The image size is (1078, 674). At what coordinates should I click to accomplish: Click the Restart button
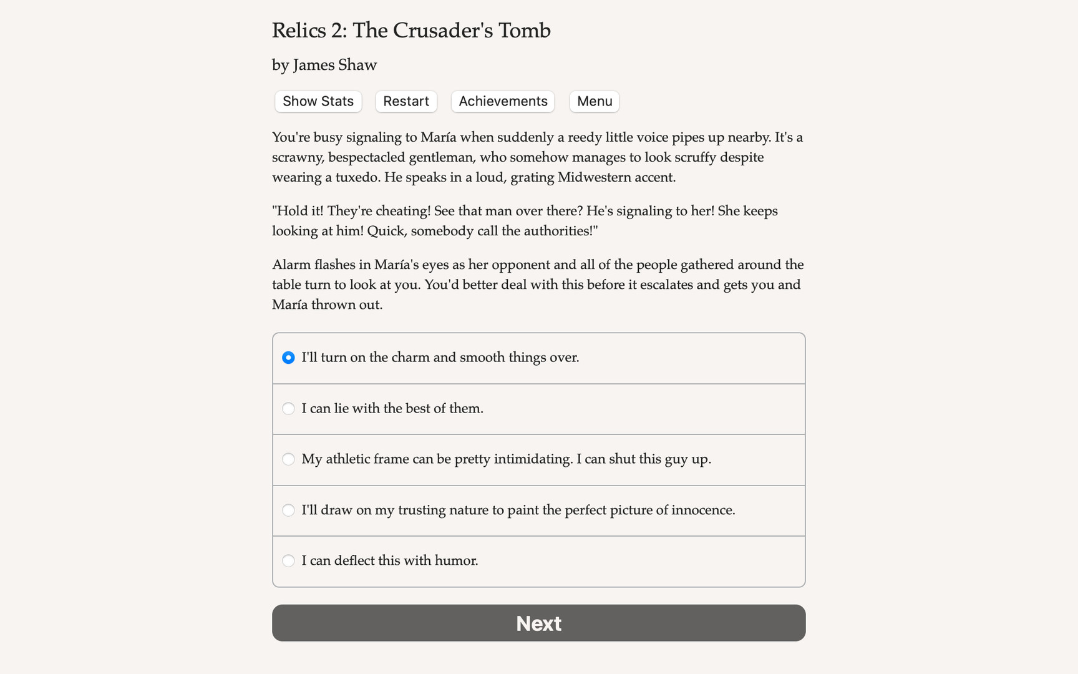406,101
